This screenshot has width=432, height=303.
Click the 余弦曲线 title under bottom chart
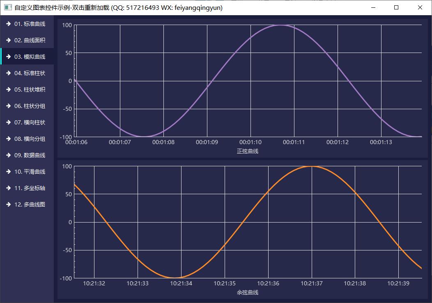tap(248, 292)
